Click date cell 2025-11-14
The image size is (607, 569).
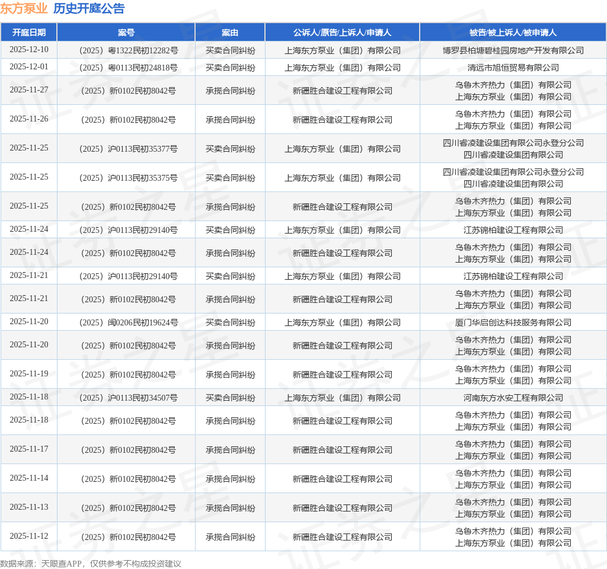(x=29, y=478)
